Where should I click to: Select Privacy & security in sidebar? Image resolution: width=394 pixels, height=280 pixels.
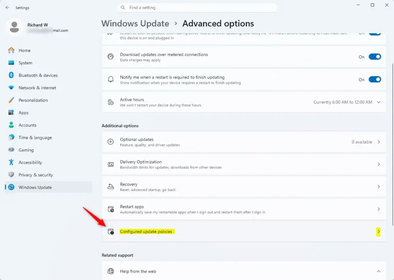(49, 175)
